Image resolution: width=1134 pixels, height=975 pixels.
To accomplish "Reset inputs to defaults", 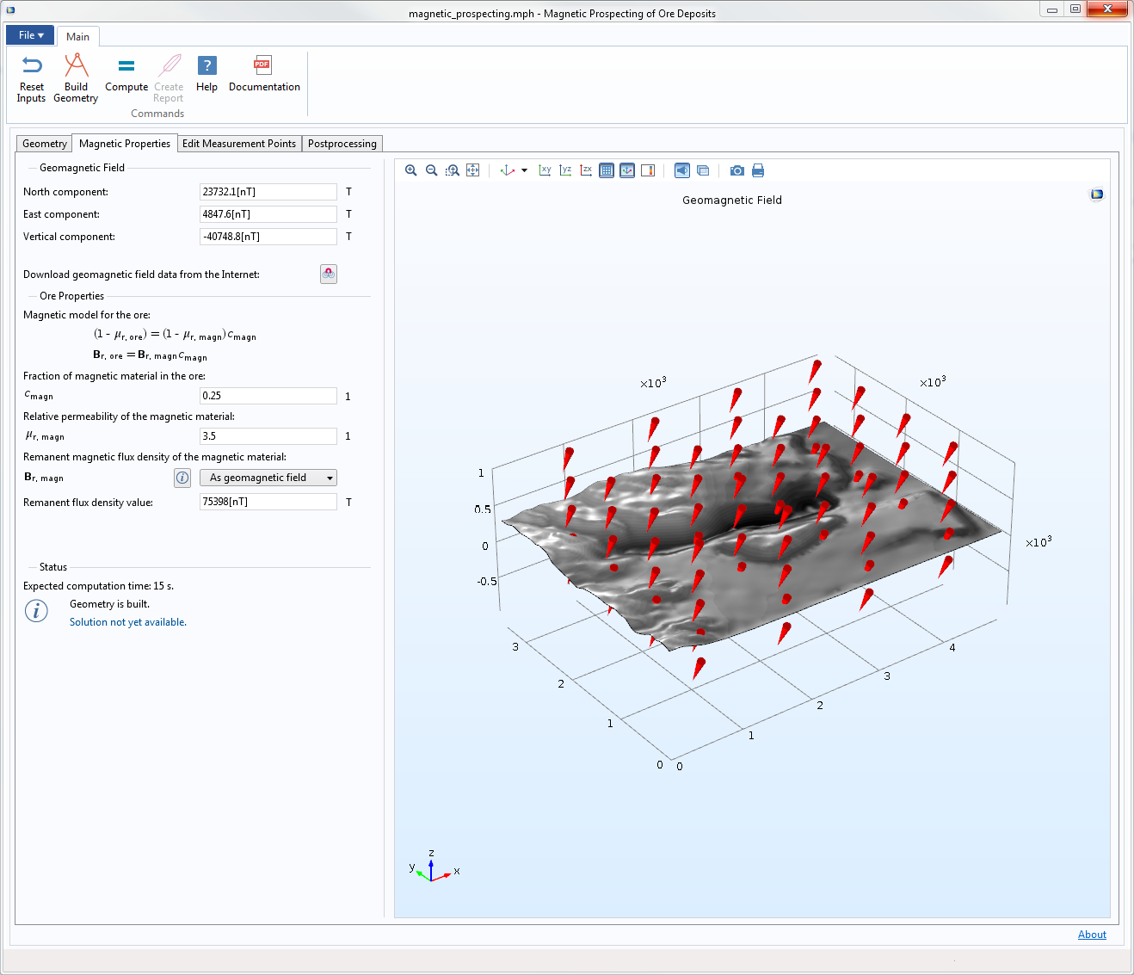I will (32, 78).
